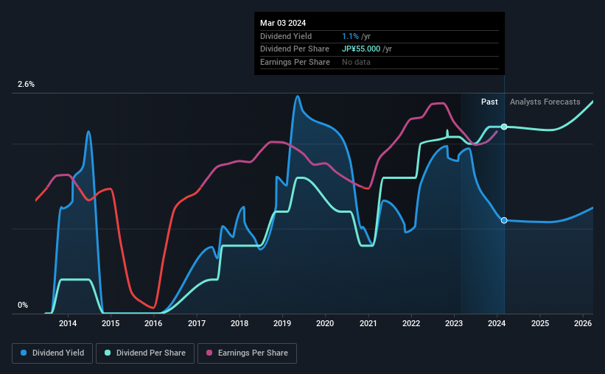This screenshot has height=374, width=605.
Task: Click the 2020 x-axis label
Action: point(325,323)
